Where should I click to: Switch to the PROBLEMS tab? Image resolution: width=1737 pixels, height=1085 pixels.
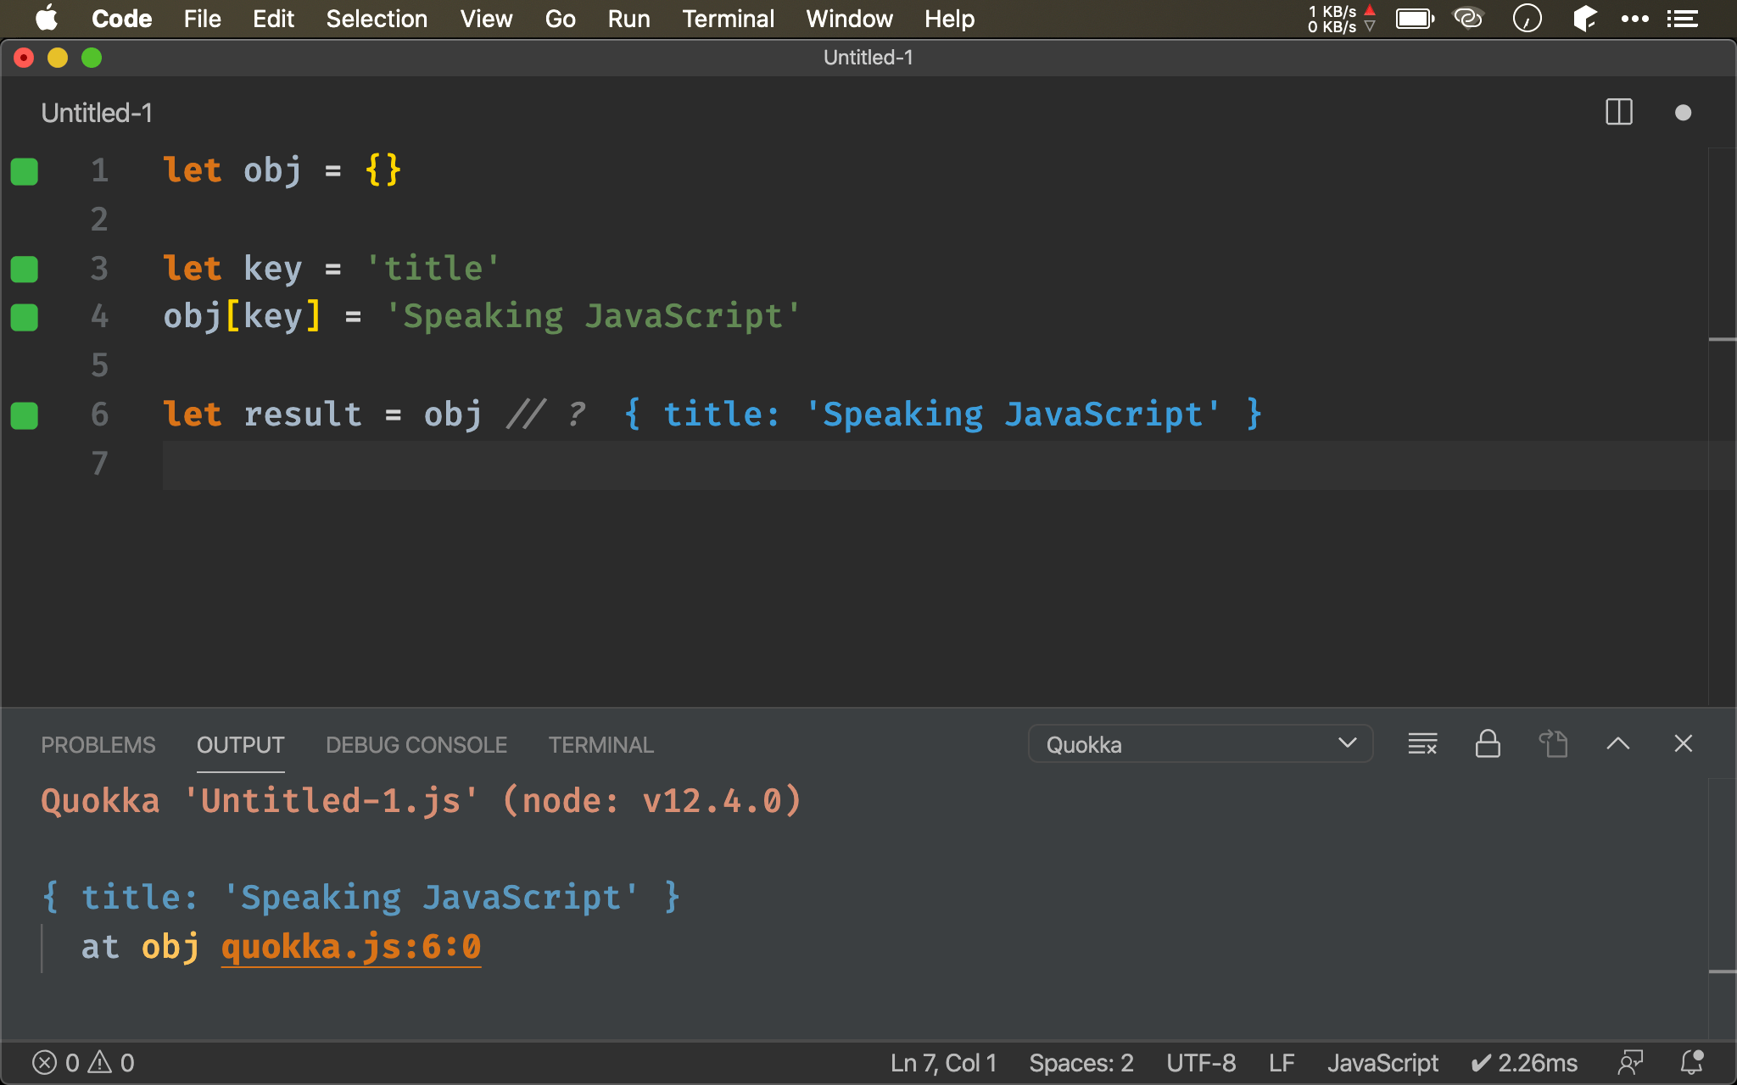pyautogui.click(x=98, y=745)
